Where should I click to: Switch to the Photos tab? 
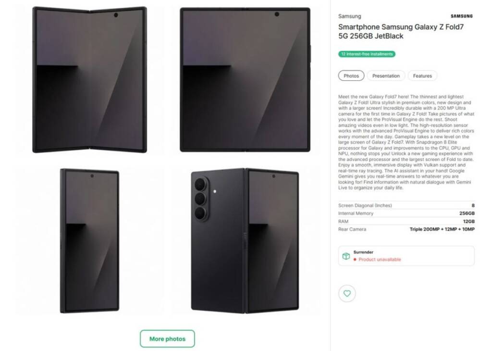point(351,76)
